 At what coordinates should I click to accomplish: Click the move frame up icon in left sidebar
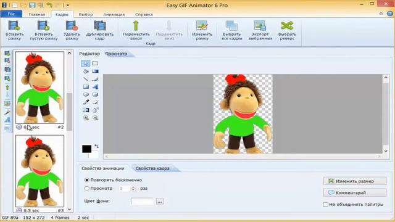(x=7, y=88)
